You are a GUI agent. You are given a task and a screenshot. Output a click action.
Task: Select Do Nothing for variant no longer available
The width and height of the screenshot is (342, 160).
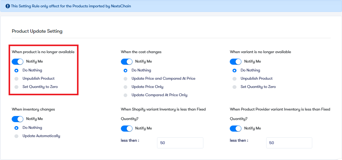[x=234, y=70]
